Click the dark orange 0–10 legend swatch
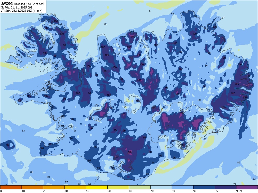The width and height of the screenshot is (258, 193). click(11, 187)
